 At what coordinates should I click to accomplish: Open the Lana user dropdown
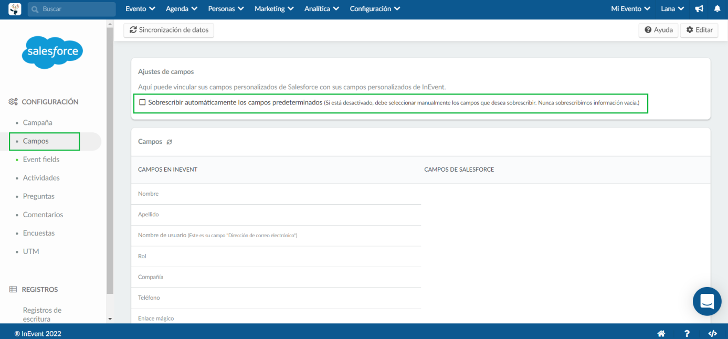(x=672, y=9)
